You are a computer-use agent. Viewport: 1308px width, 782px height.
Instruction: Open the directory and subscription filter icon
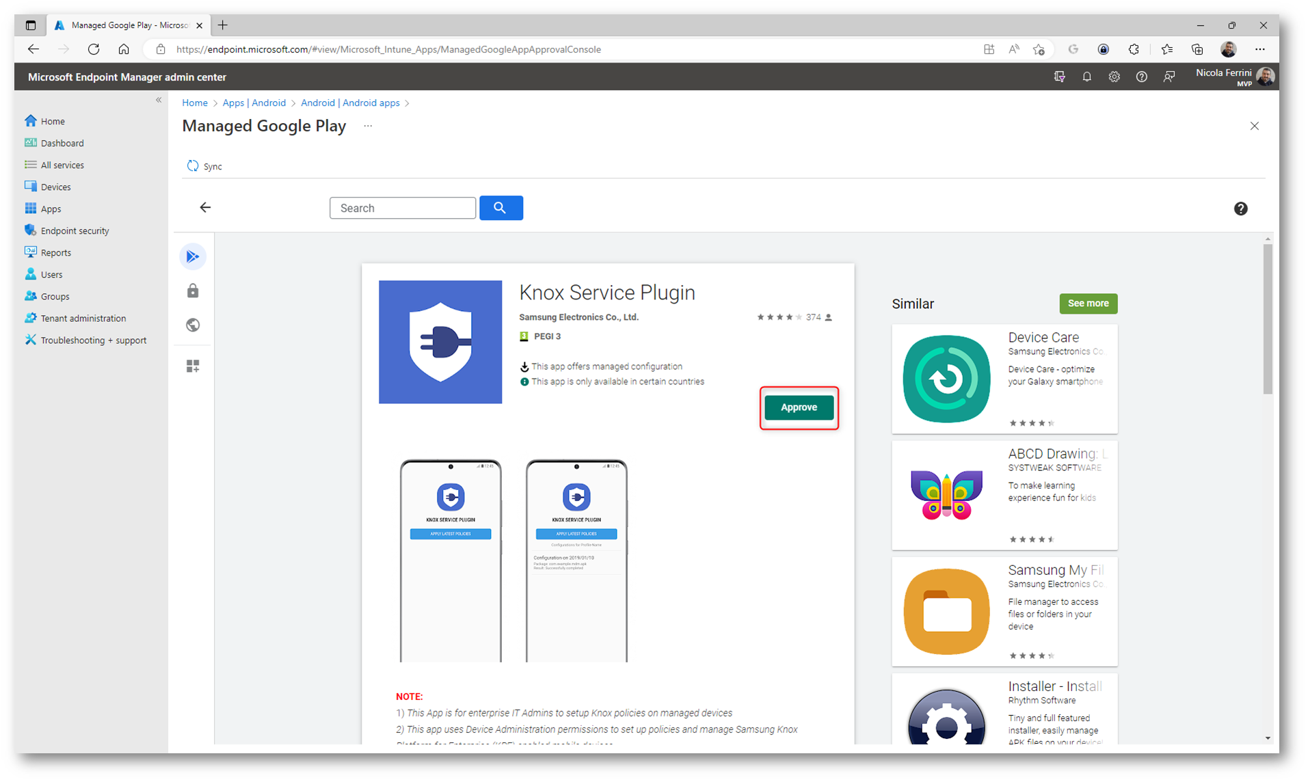pyautogui.click(x=1059, y=77)
